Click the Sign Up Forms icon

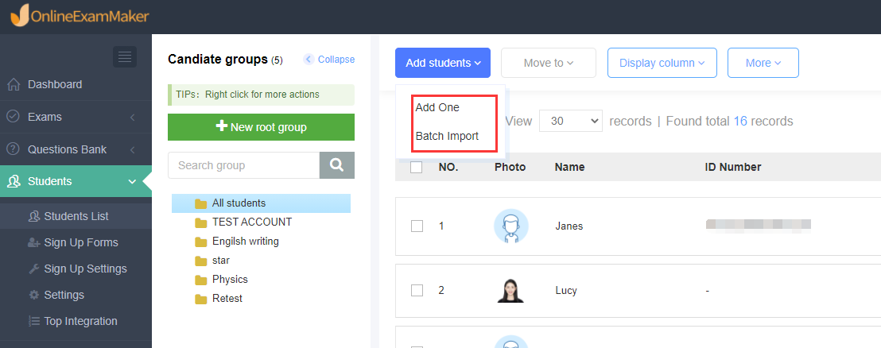coord(33,242)
